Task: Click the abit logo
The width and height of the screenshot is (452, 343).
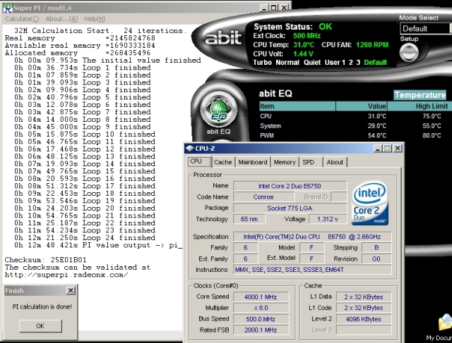Action: point(223,38)
